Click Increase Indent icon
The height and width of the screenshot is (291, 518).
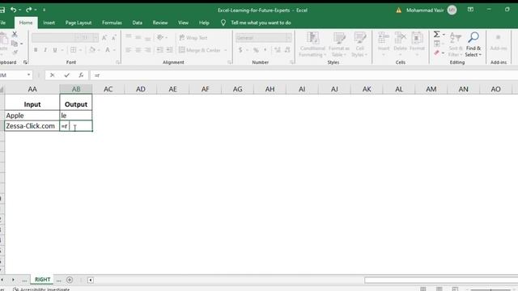click(x=169, y=50)
